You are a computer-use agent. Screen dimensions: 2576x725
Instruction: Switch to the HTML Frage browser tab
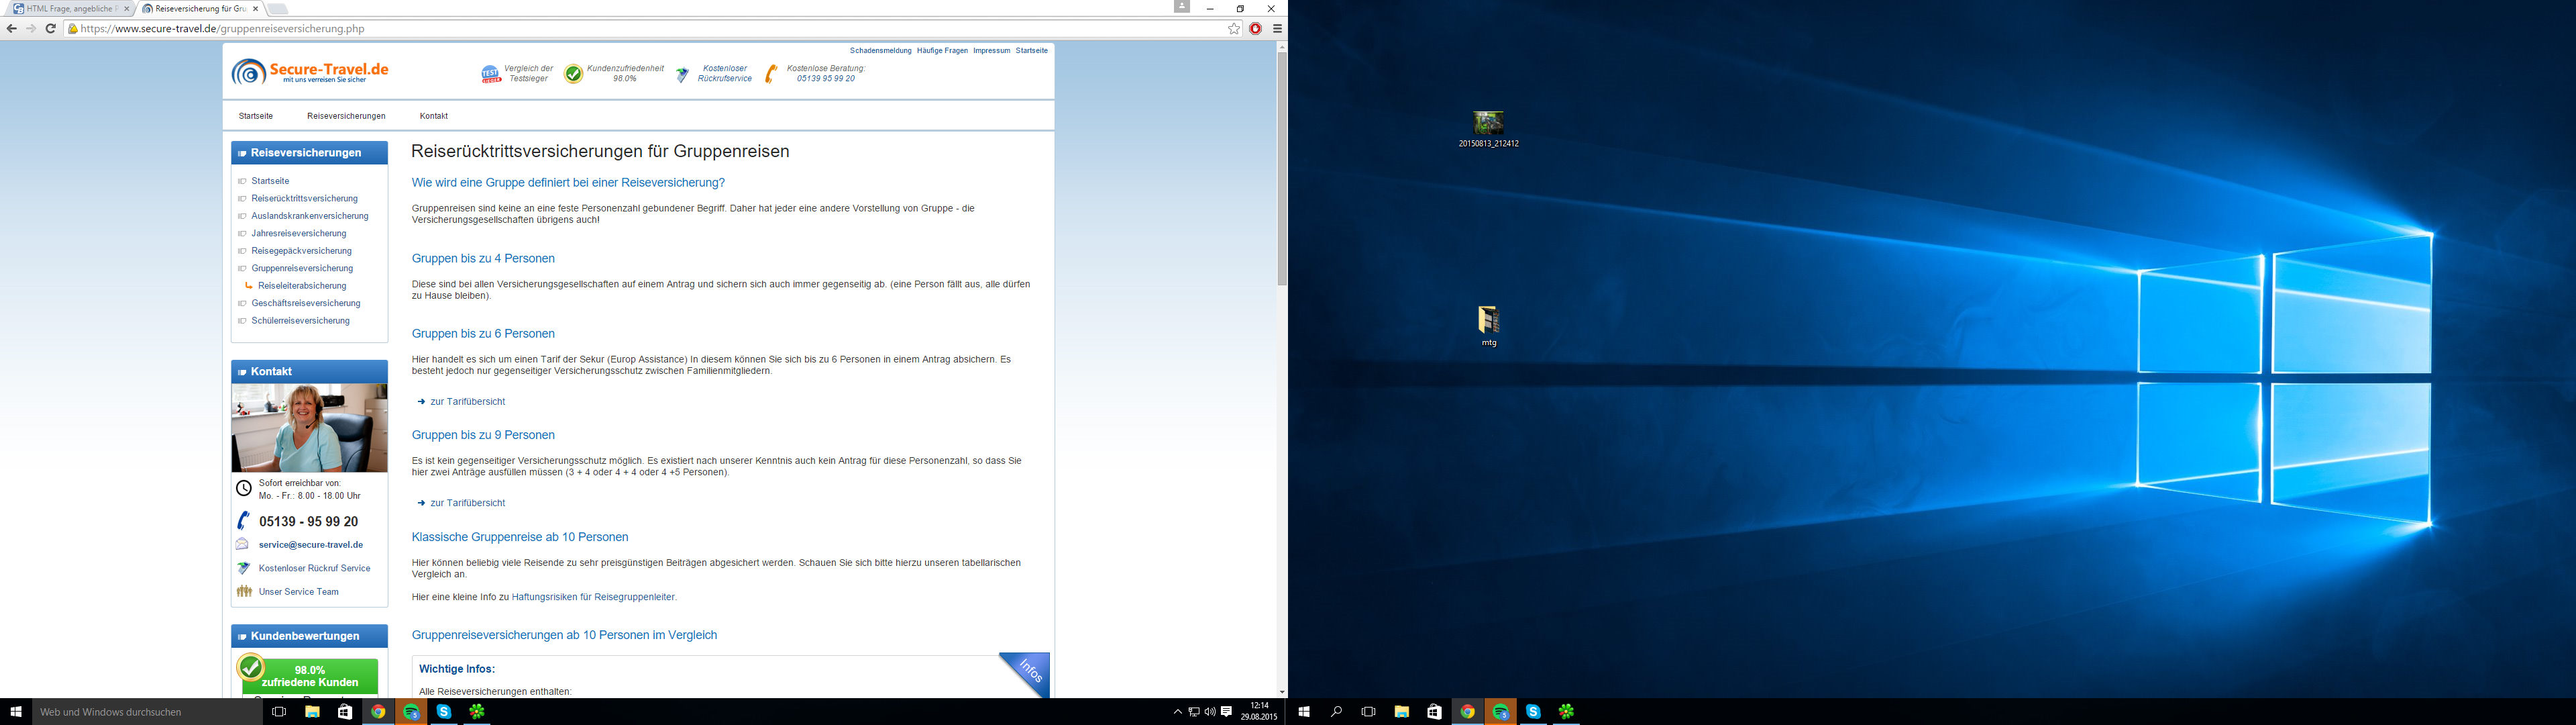click(70, 9)
